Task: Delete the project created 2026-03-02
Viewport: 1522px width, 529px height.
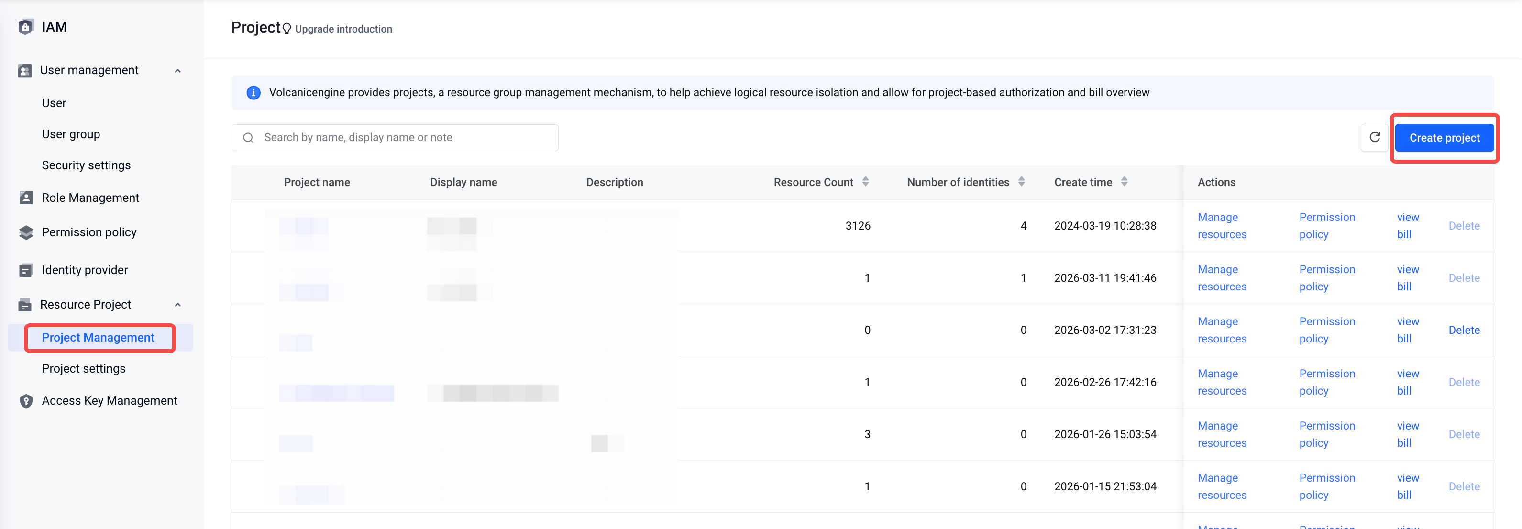Action: [1464, 330]
